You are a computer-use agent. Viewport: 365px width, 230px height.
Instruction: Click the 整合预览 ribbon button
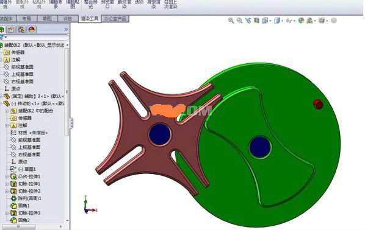90,4
